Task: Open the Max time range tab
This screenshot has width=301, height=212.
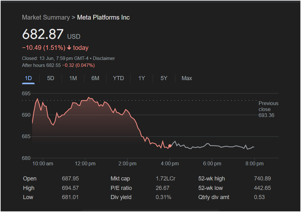Action: [187, 78]
